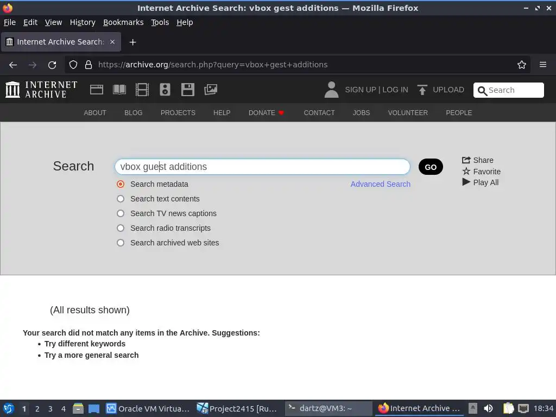
Task: Open the BLOG link
Action: (x=134, y=113)
